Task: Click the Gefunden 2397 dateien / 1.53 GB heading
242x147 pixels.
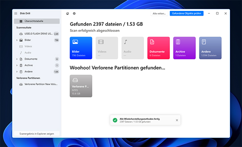Action: [106, 24]
